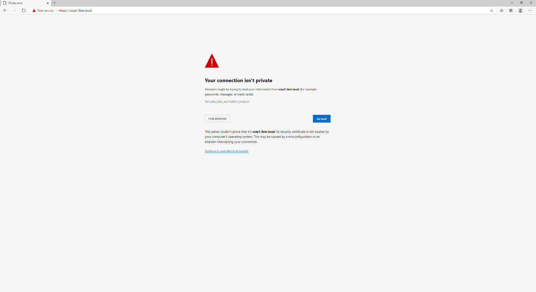
Task: Minimize the browser window
Action: [512, 3]
